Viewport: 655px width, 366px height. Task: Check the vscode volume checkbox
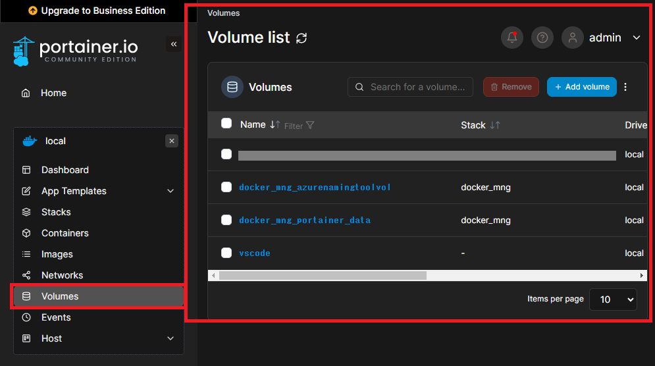(x=226, y=253)
